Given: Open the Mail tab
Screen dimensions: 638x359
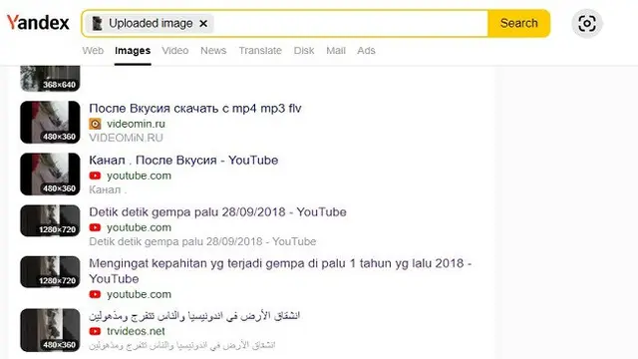Looking at the screenshot, I should click(x=336, y=51).
